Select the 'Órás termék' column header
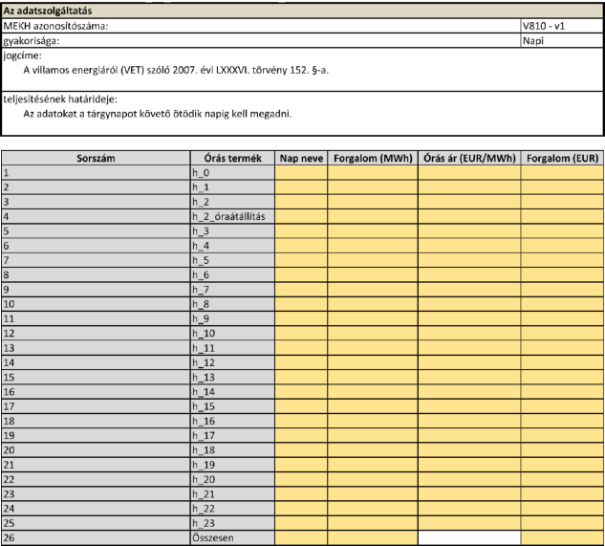Screen dimensions: 605x546 [232, 158]
